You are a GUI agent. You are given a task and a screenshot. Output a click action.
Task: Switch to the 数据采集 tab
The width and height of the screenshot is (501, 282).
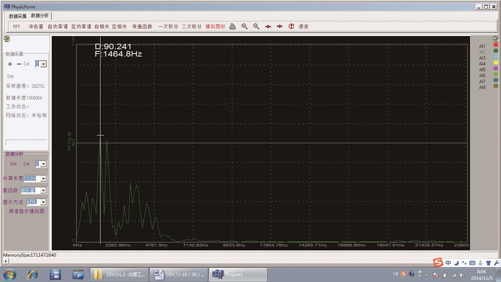tap(18, 16)
